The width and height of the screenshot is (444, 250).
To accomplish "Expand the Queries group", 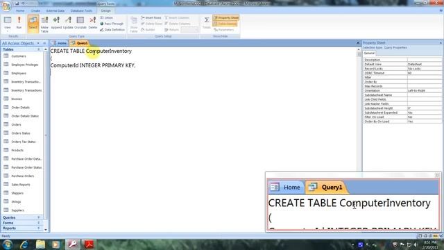I will click(39, 217).
